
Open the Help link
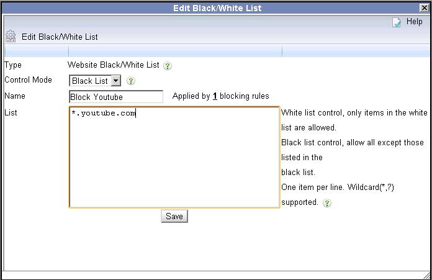[414, 22]
